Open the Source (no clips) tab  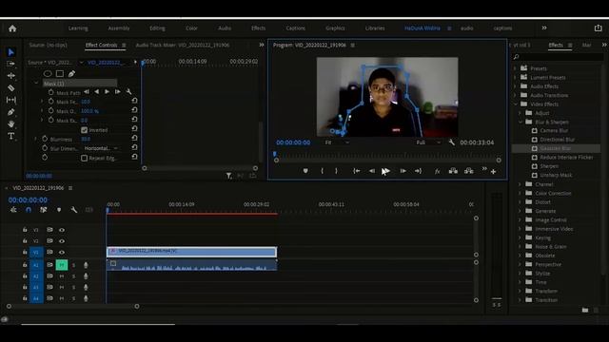pyautogui.click(x=48, y=45)
